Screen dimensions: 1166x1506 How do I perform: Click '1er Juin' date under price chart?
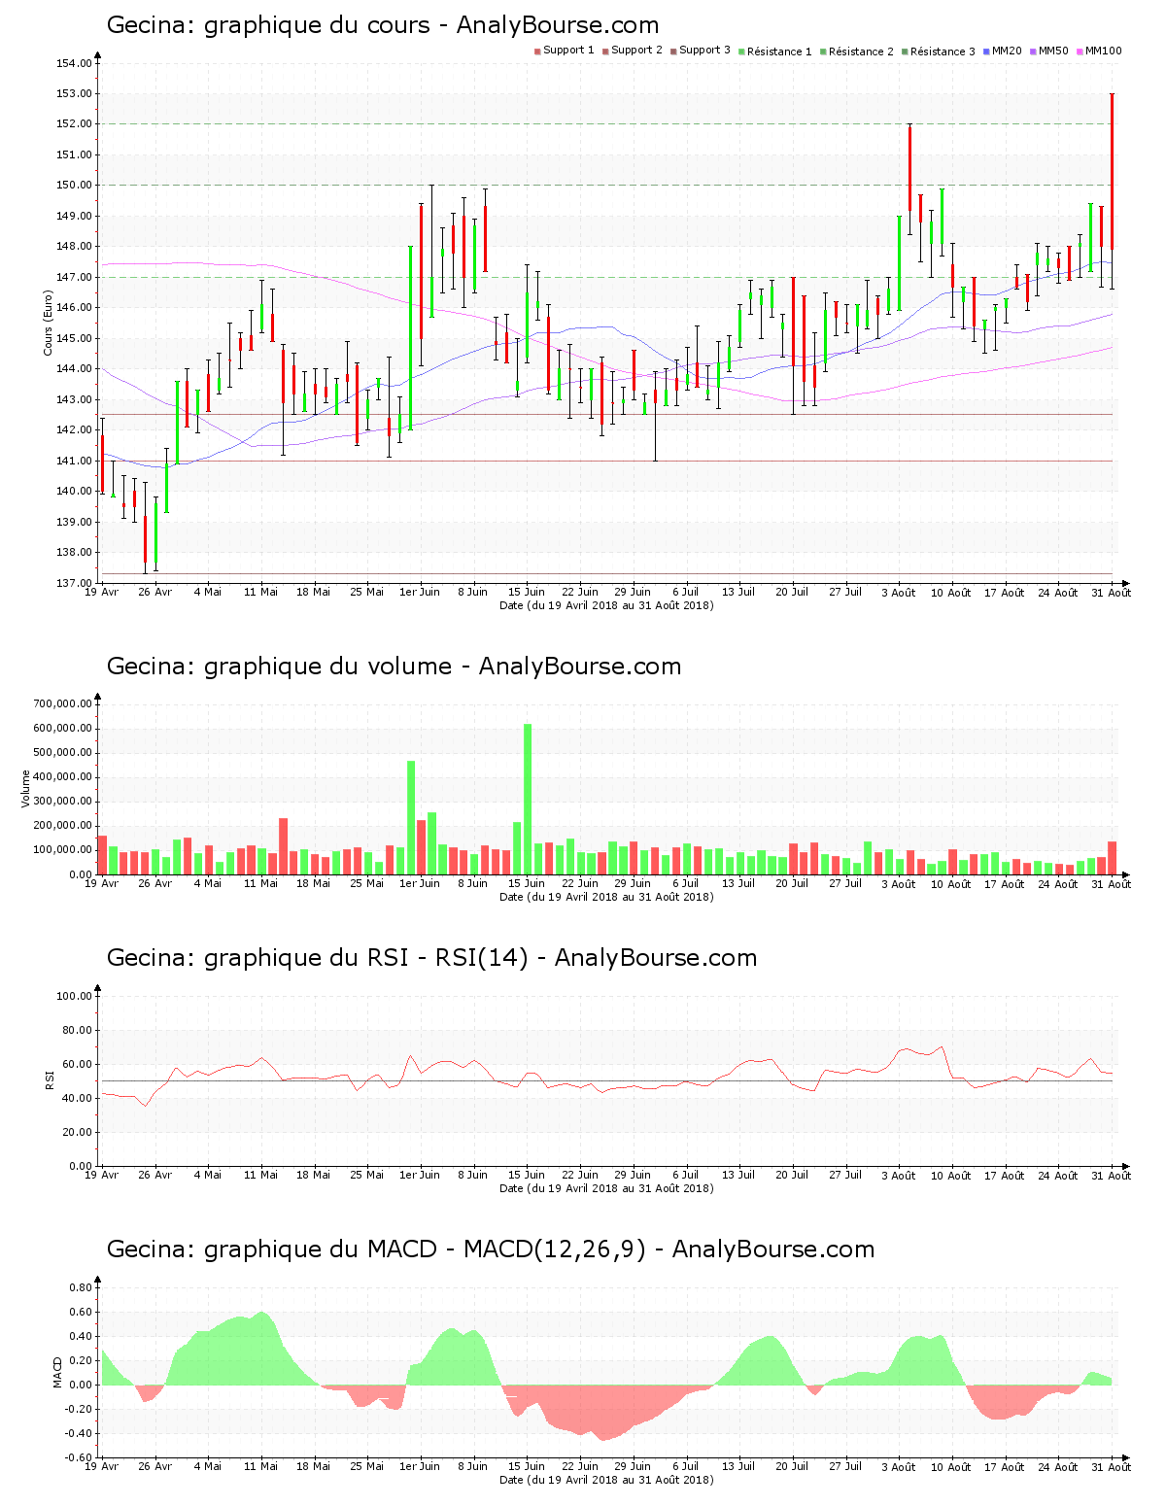[x=420, y=592]
